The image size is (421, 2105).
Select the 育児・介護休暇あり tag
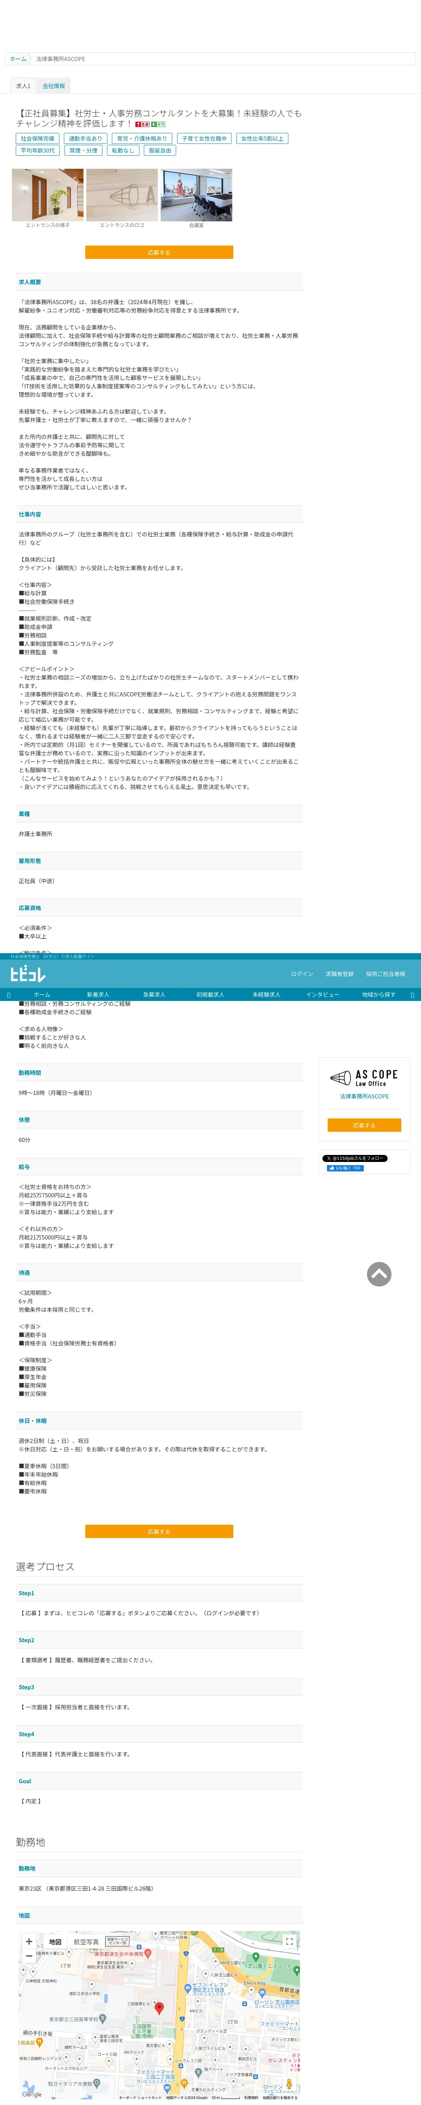(142, 139)
